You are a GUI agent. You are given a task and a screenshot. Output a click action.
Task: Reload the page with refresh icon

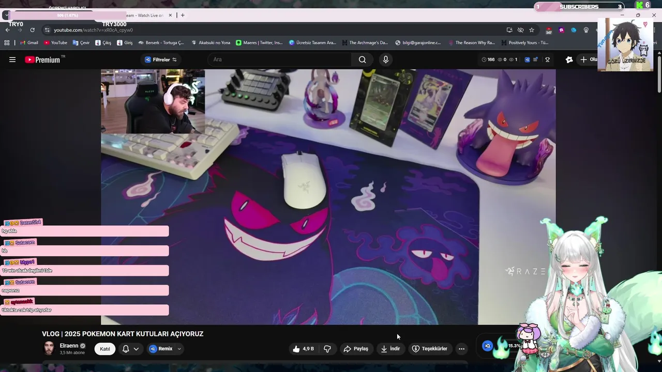click(32, 30)
